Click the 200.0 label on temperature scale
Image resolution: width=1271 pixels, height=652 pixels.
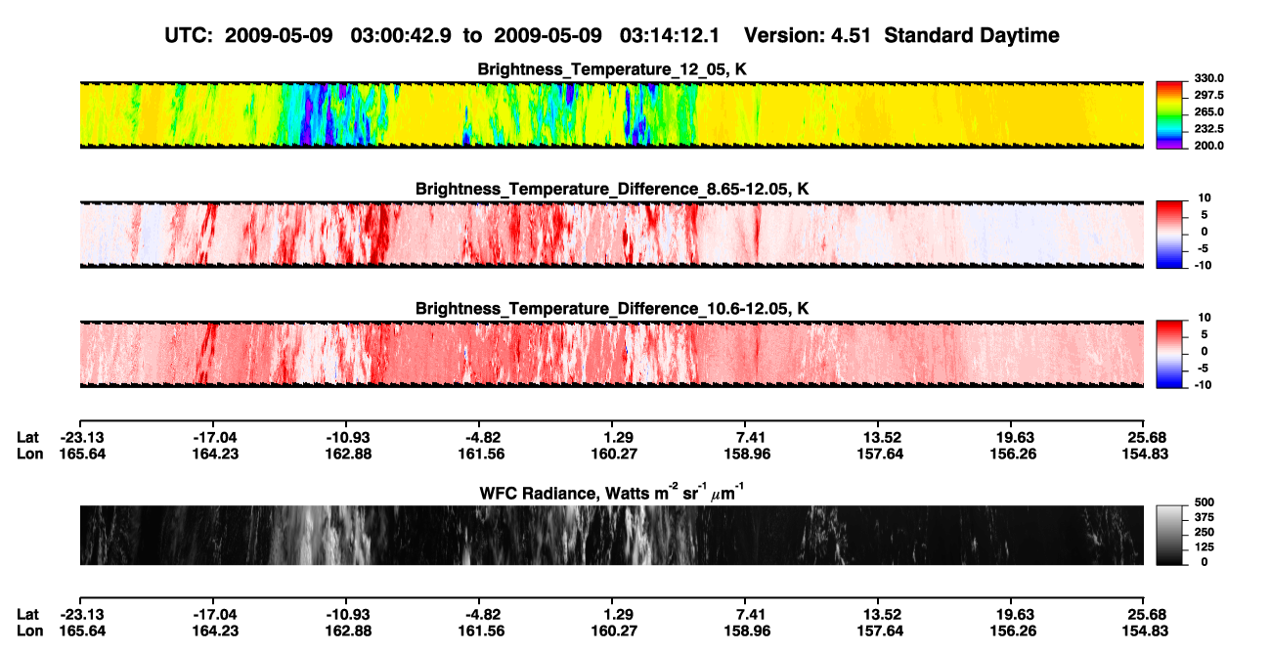[1208, 146]
